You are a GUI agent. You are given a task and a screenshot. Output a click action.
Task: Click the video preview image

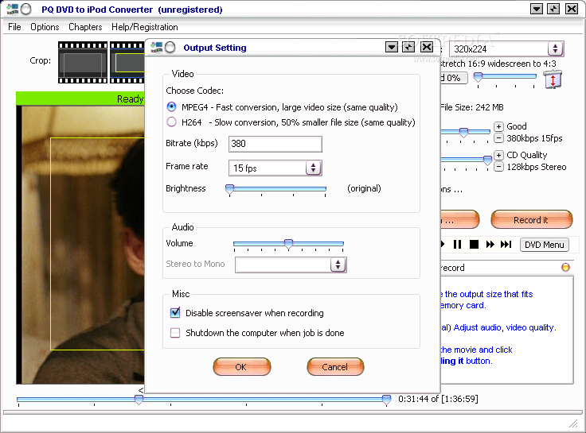pos(80,245)
